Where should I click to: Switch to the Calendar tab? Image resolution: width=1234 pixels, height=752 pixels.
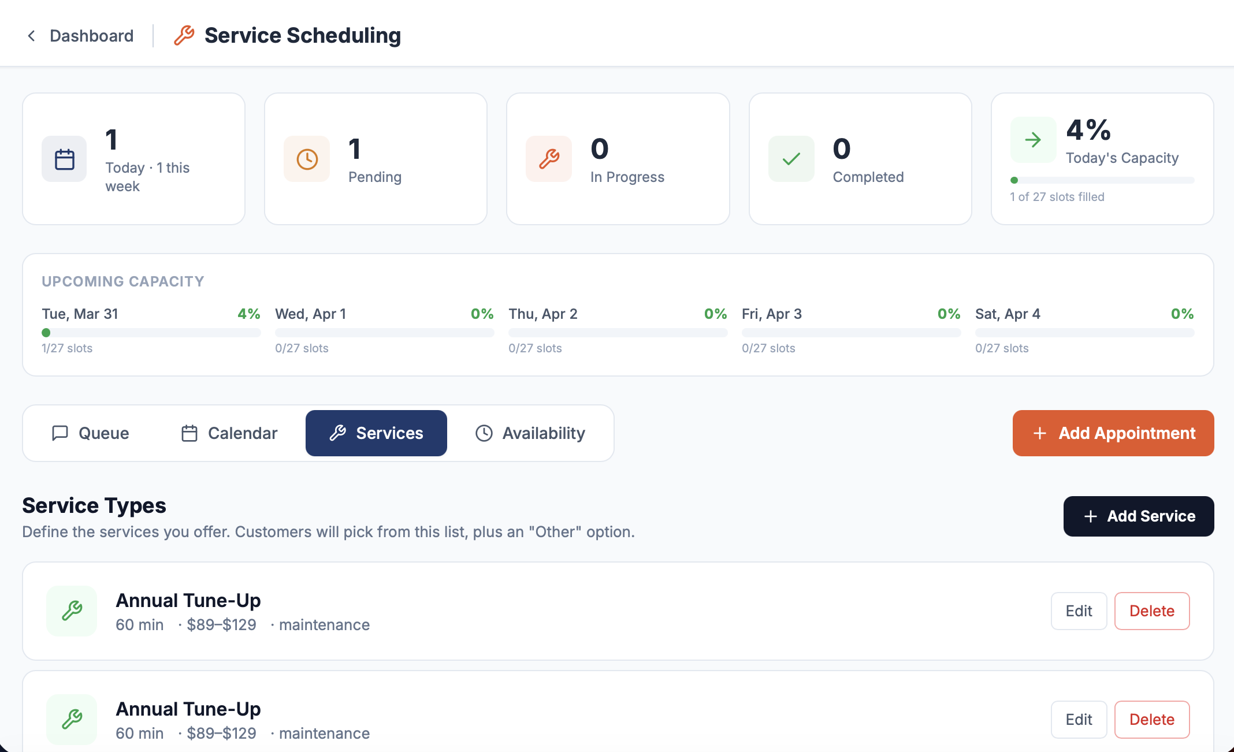pos(228,433)
